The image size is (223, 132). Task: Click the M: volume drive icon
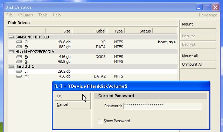[x=19, y=76]
